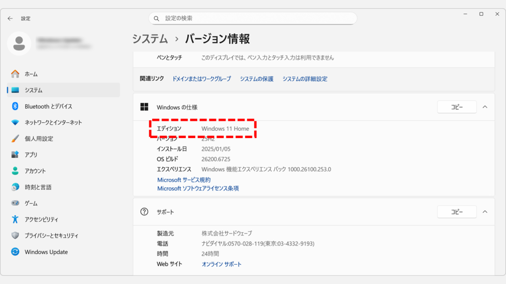Collapse the Windows の仕様 section
506x284 pixels.
point(485,107)
